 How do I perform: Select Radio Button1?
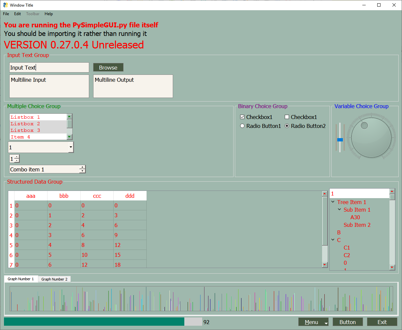(x=242, y=126)
